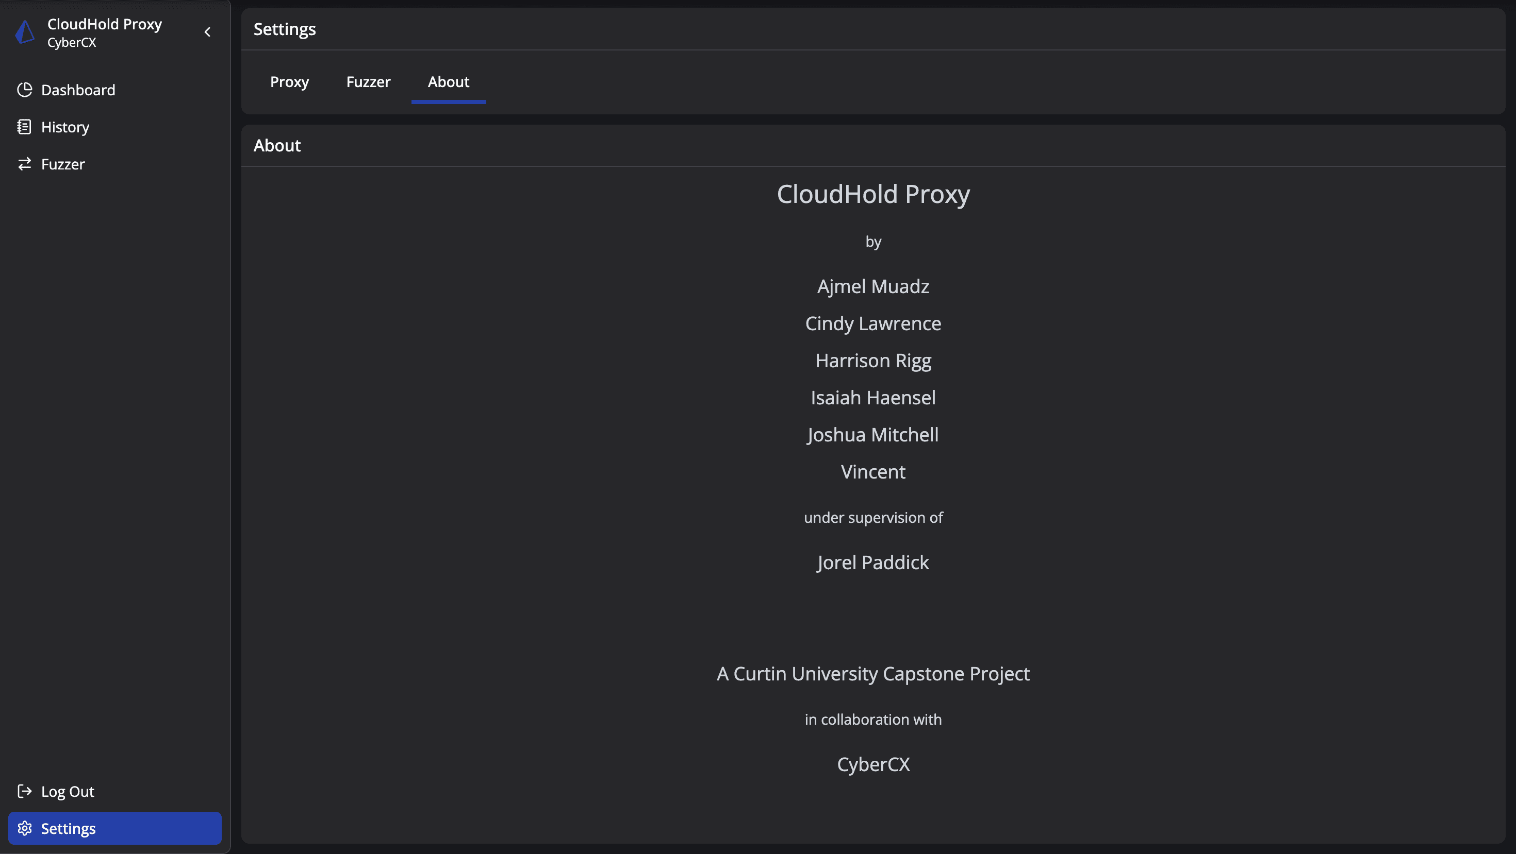
Task: Click the History list icon
Action: (25, 127)
